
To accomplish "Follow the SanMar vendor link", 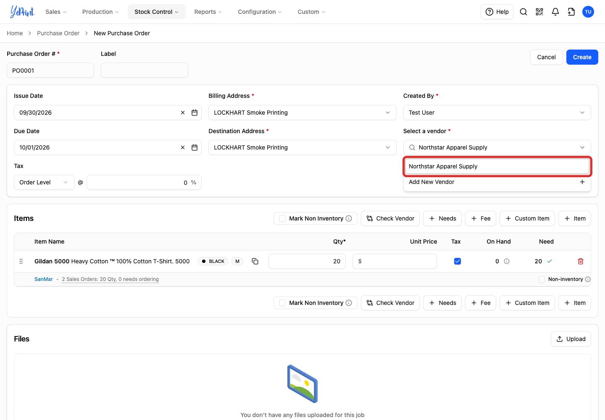I will 44,279.
